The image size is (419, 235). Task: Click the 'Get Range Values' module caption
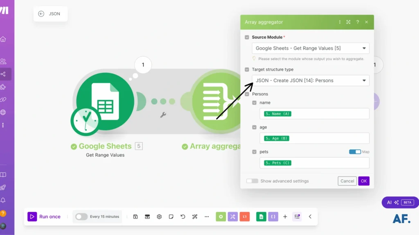105,155
